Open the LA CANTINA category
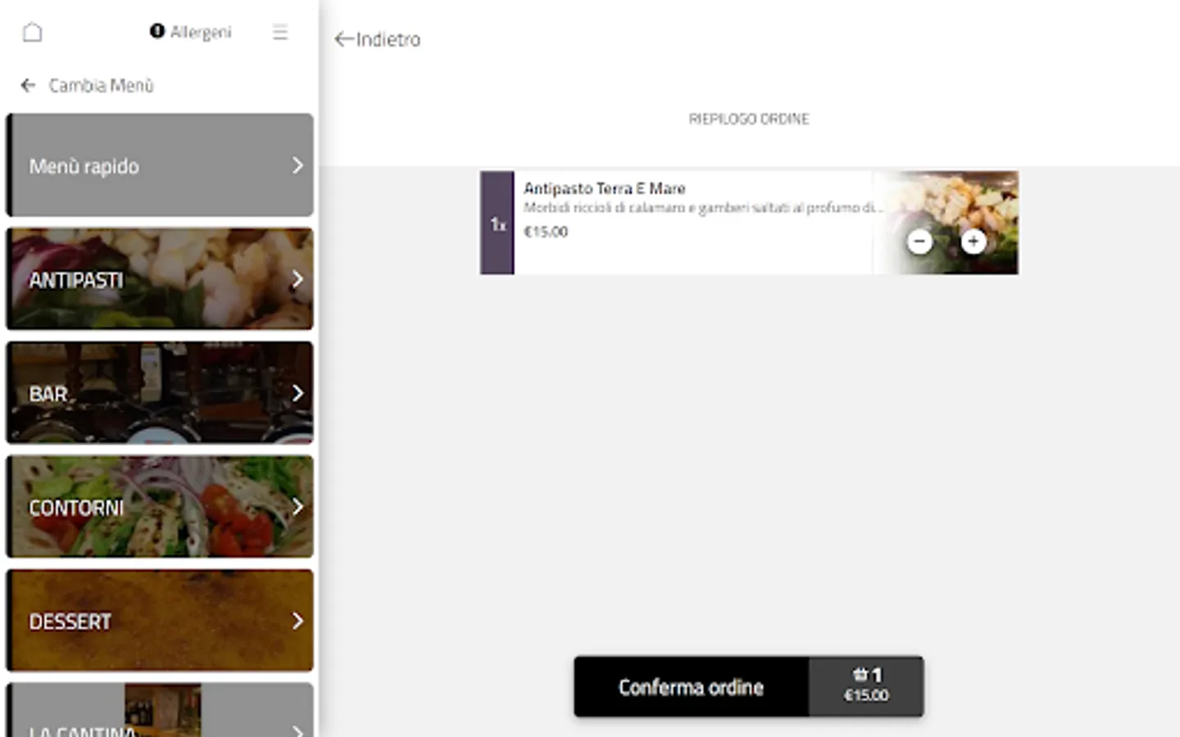Image resolution: width=1180 pixels, height=737 pixels. click(x=160, y=710)
